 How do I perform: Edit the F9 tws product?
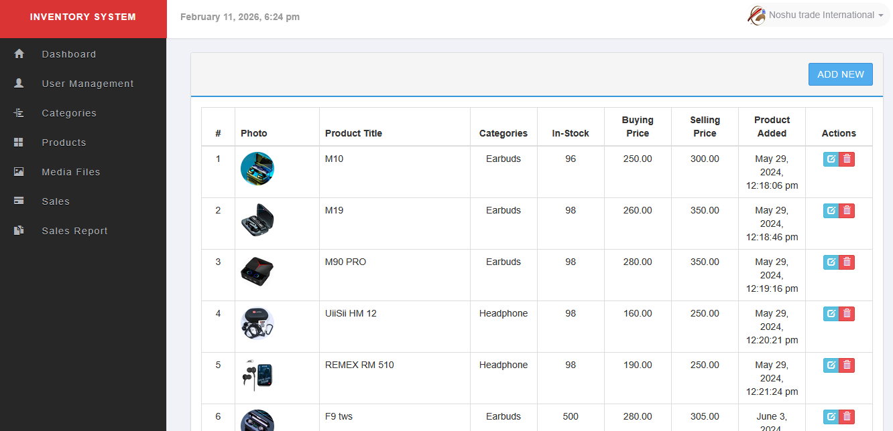[831, 416]
